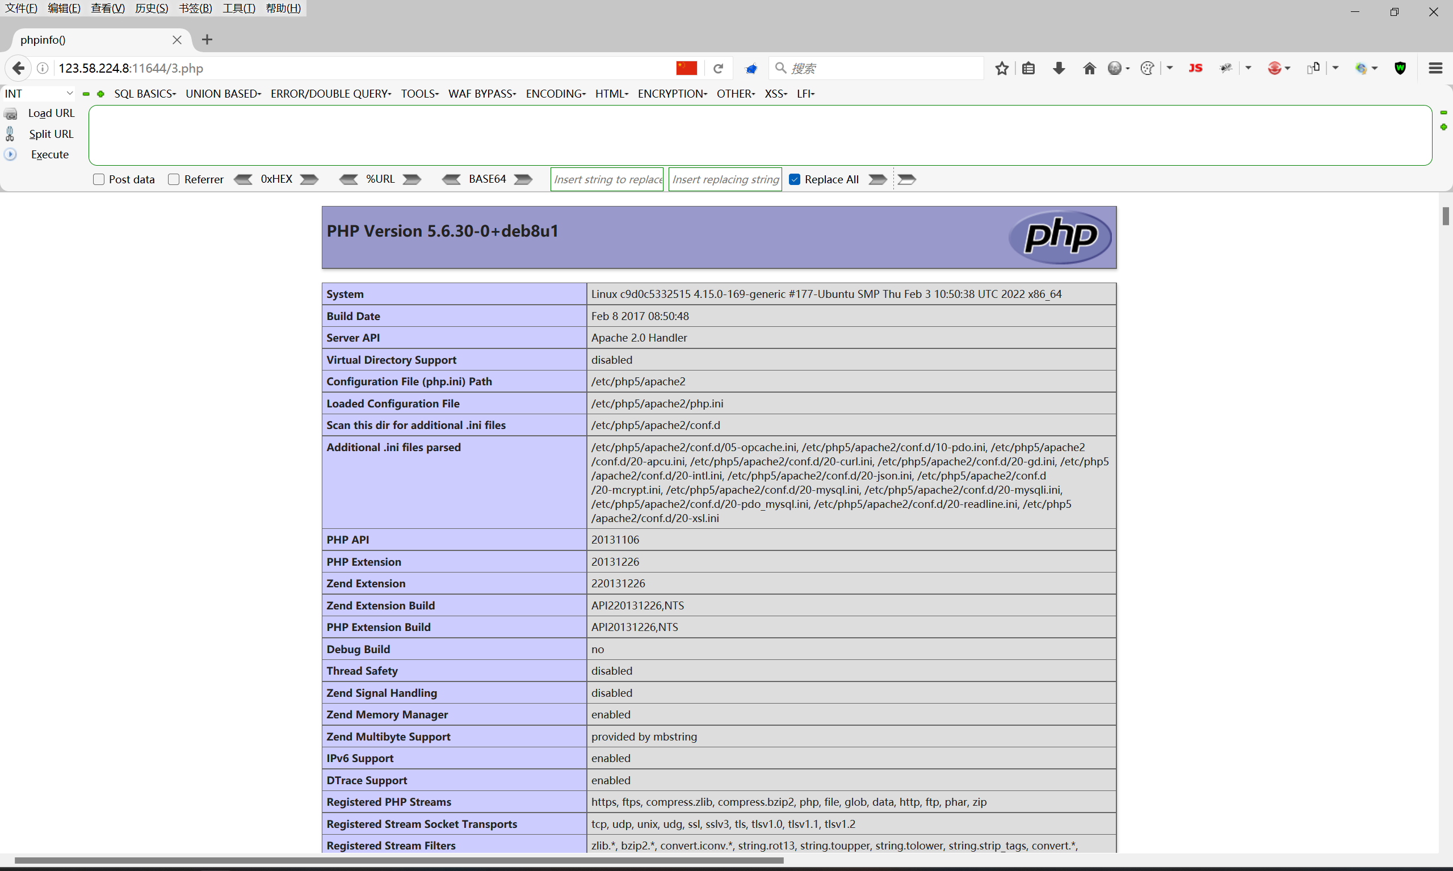
Task: Click the Chinese flag language icon
Action: tap(686, 68)
